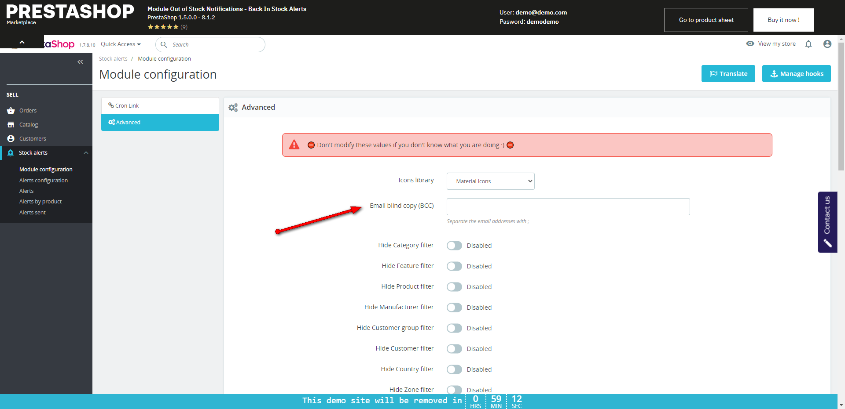Viewport: 845px width, 409px height.
Task: Click the anchor icon on Manage hooks
Action: pyautogui.click(x=774, y=74)
